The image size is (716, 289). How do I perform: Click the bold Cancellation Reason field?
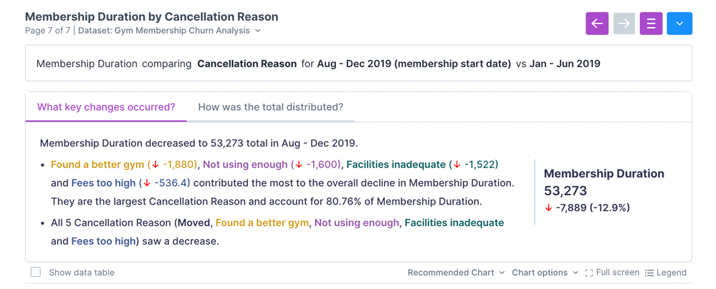point(247,64)
